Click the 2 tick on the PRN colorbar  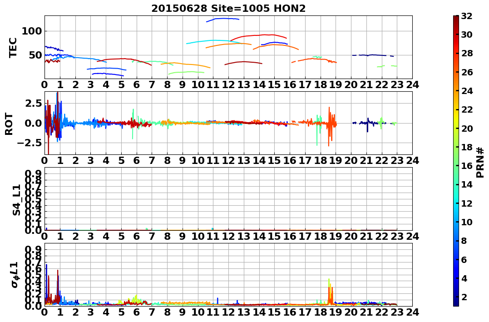pos(464,297)
